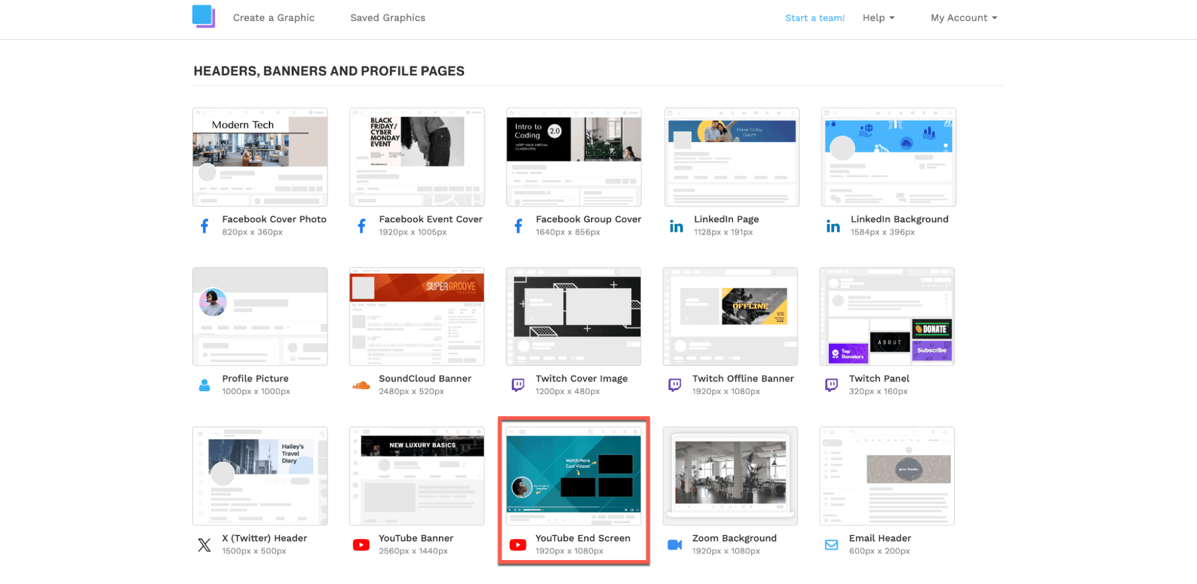The height and width of the screenshot is (584, 1197).
Task: Click the Twitch Panel title
Action: pyautogui.click(x=879, y=379)
